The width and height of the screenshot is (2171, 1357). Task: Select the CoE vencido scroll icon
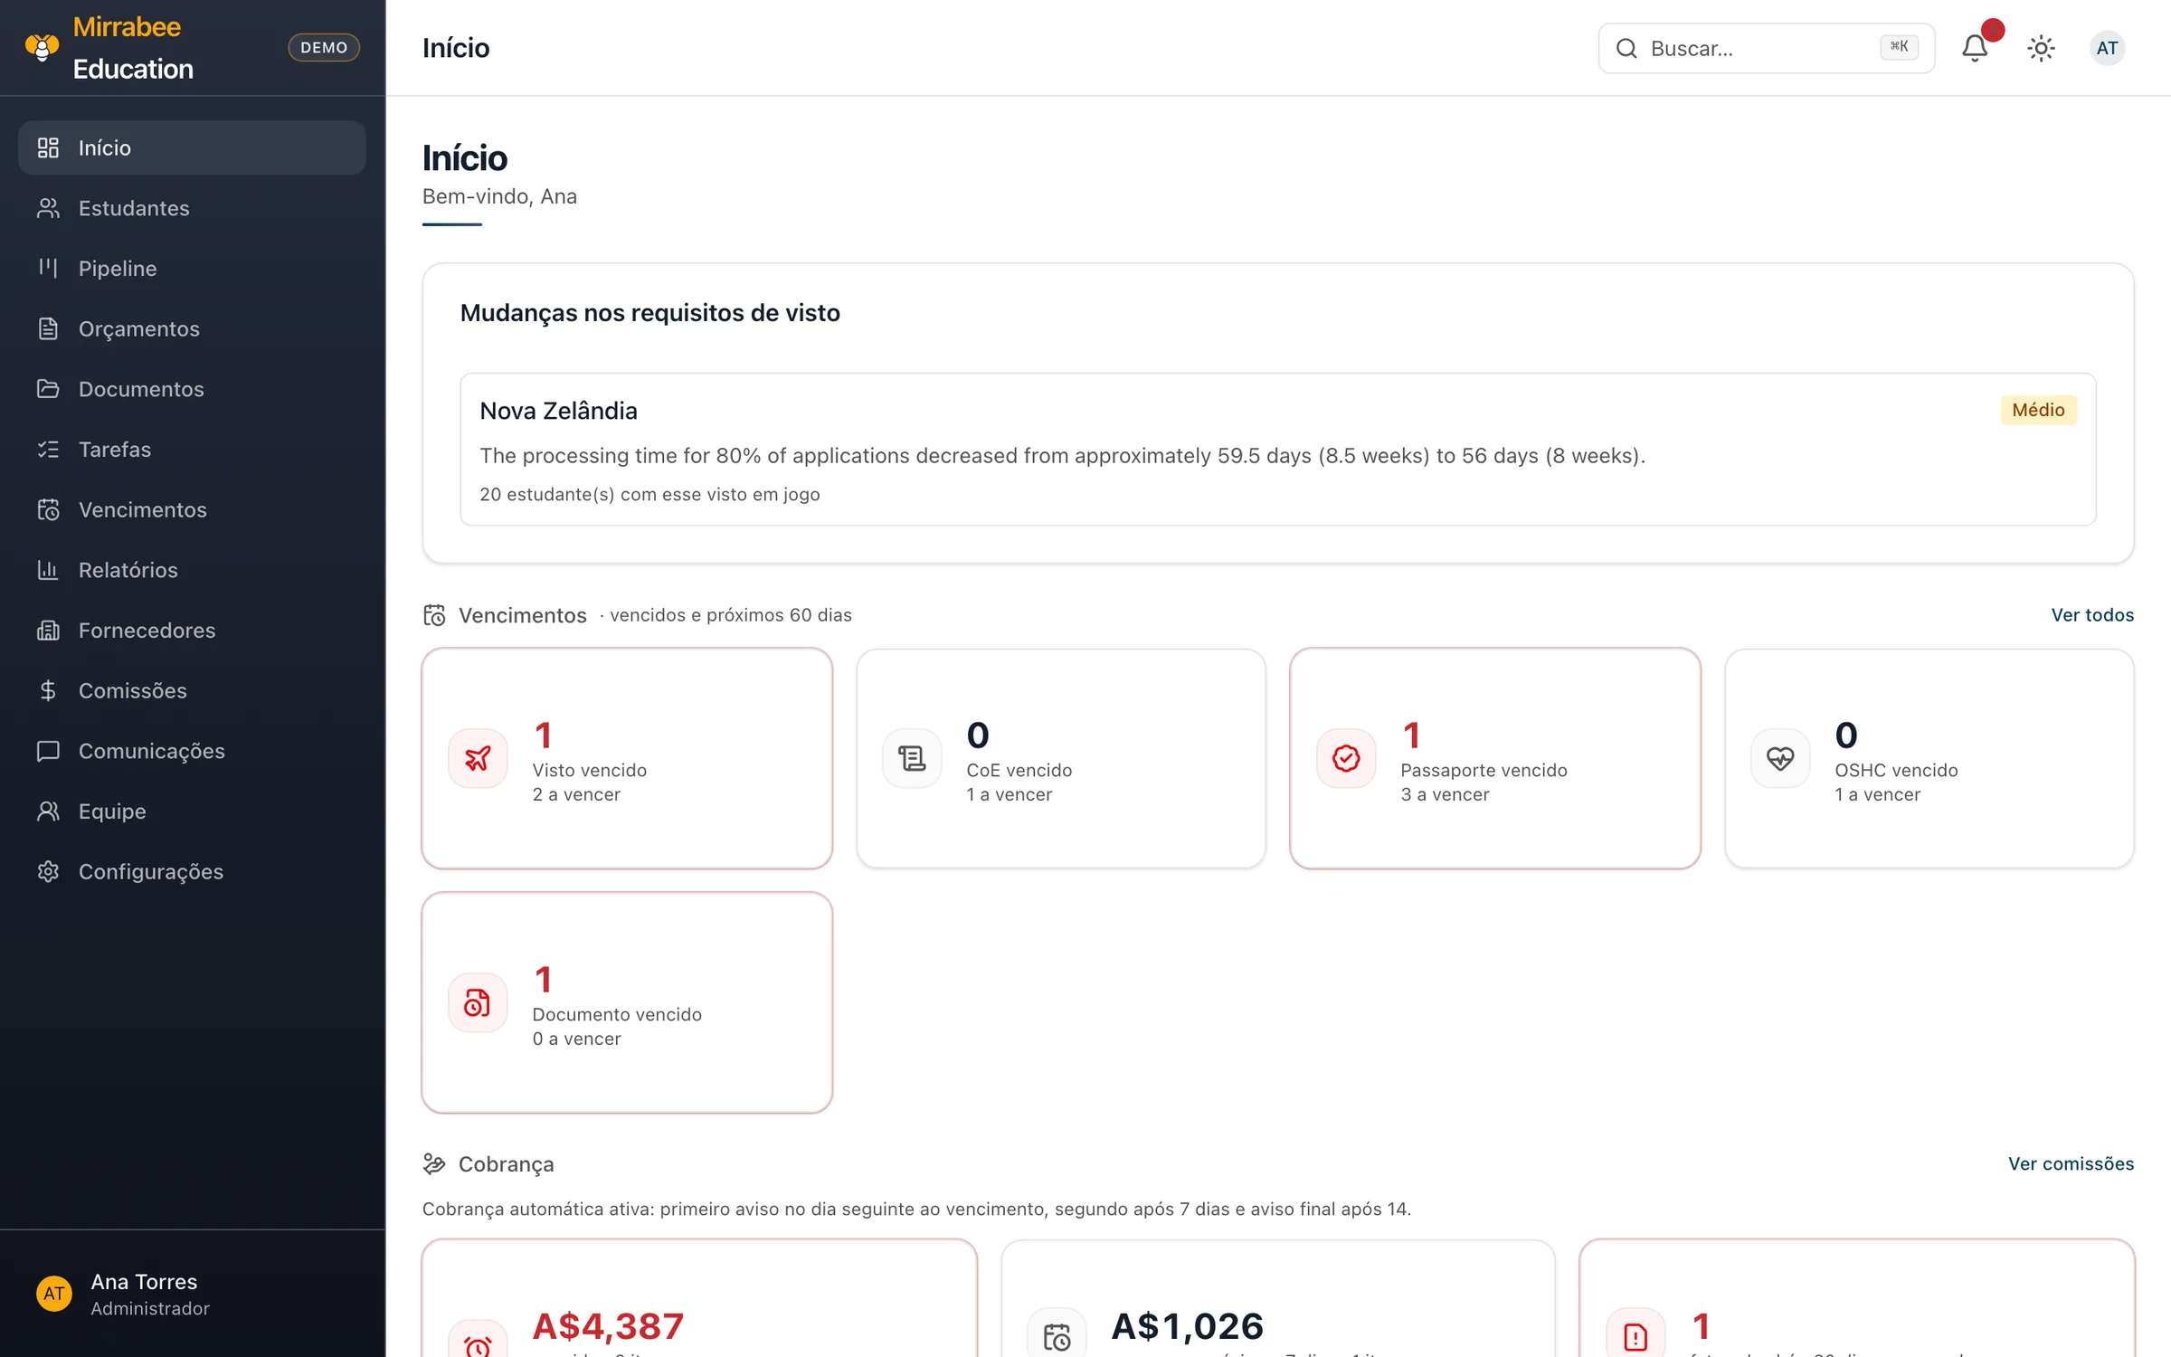[912, 758]
